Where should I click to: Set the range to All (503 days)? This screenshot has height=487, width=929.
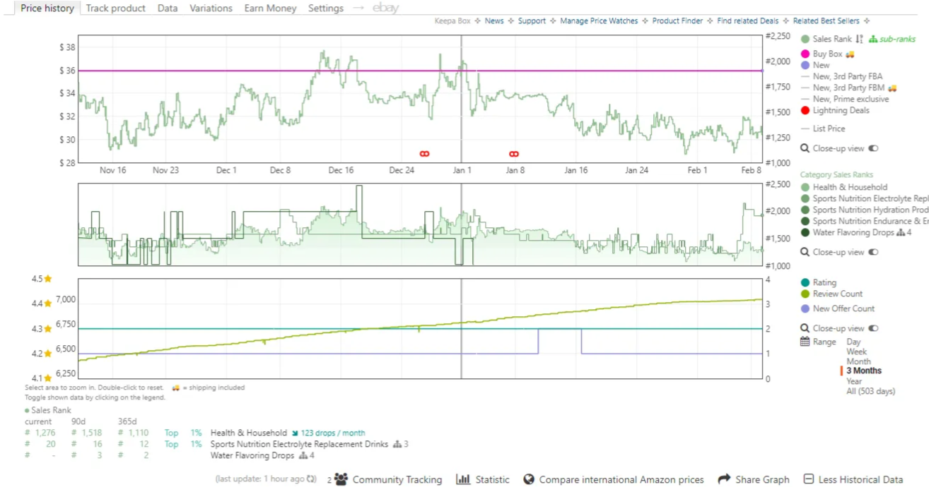point(870,391)
